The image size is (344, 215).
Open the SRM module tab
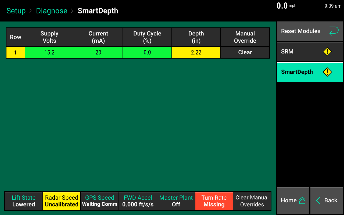coord(310,52)
